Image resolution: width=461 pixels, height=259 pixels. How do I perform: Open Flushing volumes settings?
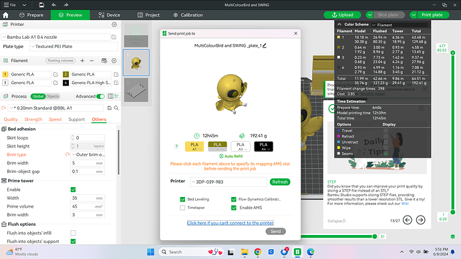60,61
